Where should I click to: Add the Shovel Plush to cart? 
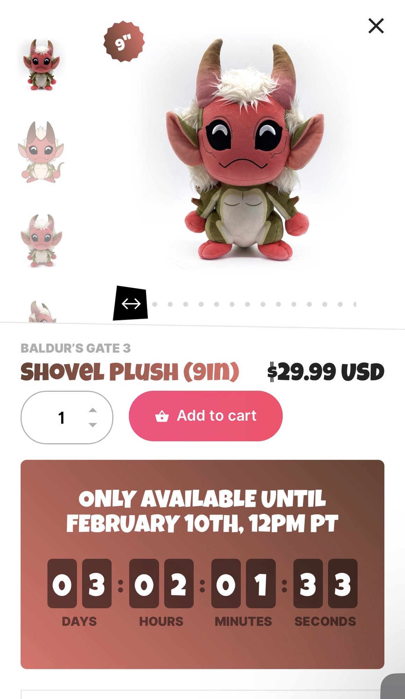(205, 416)
